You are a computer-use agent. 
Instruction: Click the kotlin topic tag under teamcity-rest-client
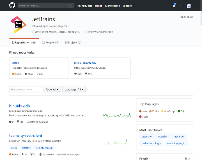(14, 148)
